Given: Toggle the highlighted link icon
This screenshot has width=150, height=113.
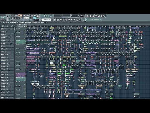Looking at the screenshot, I should (35, 18).
